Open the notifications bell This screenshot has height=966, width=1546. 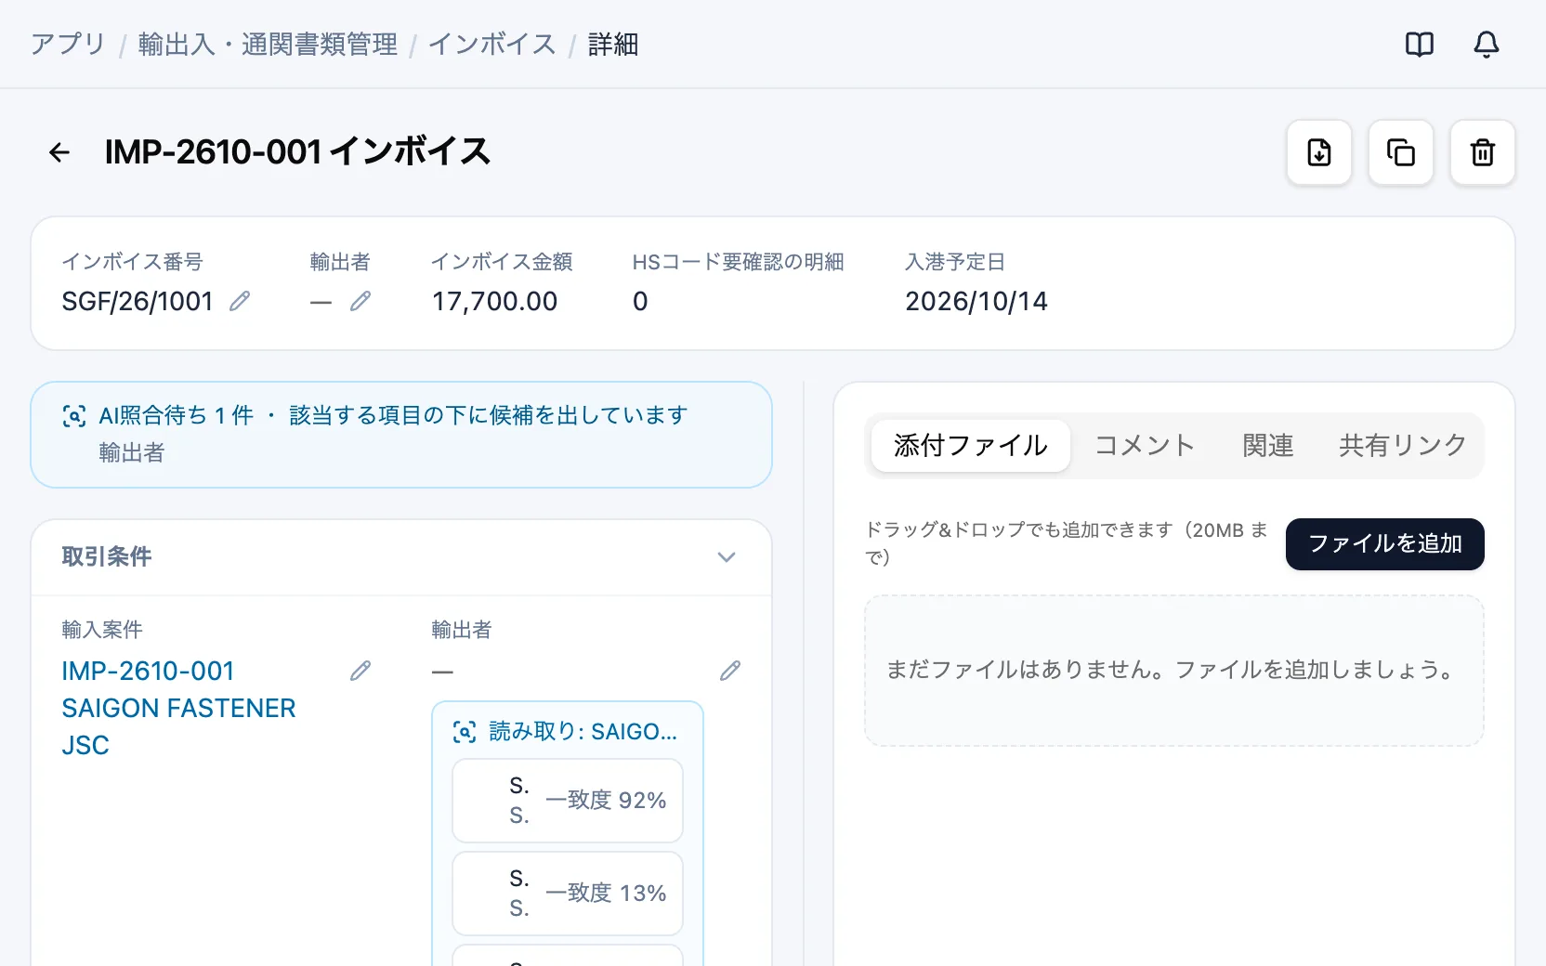1487,45
